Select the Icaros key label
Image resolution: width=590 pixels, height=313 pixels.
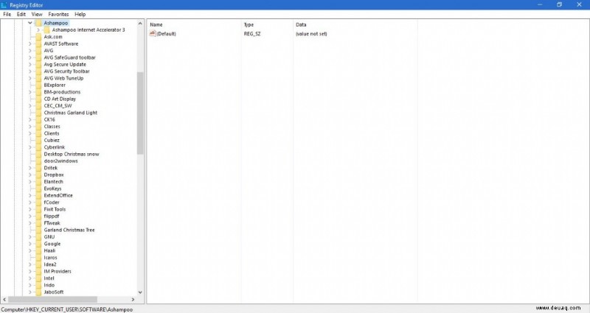click(x=50, y=257)
